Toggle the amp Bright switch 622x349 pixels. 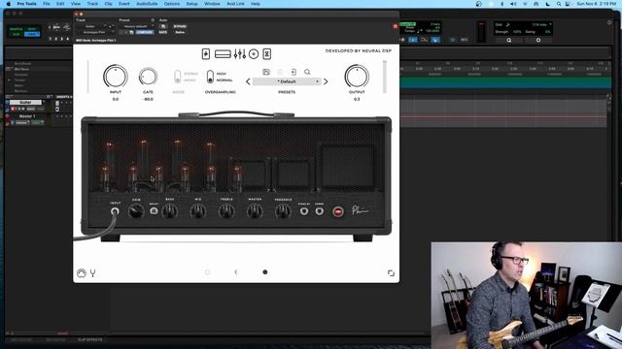point(154,211)
